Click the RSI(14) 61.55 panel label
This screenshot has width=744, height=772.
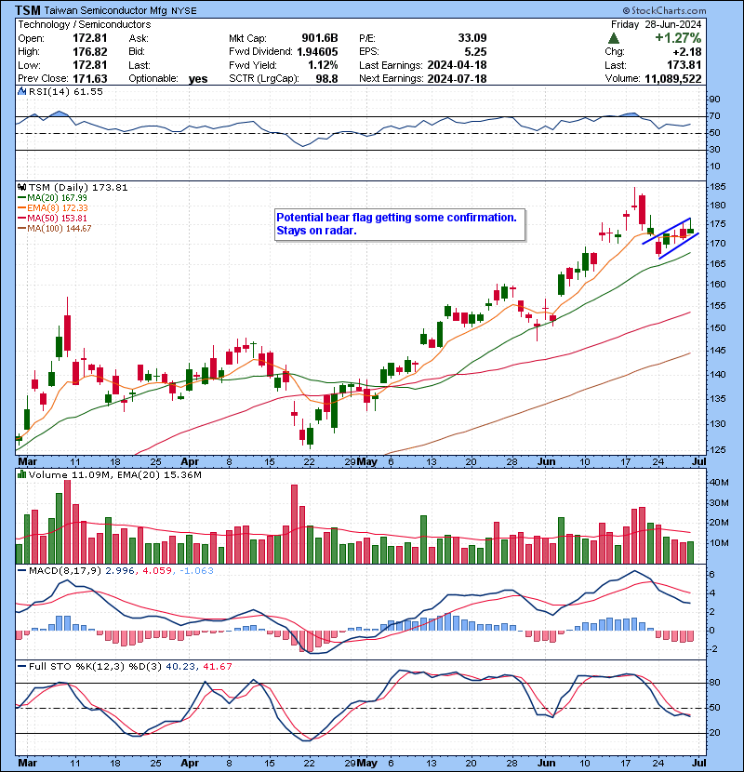[x=65, y=91]
